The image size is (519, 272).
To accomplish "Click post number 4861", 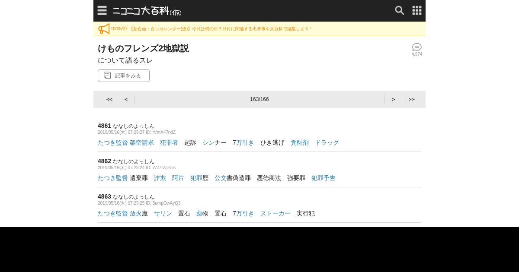I will click(x=104, y=126).
